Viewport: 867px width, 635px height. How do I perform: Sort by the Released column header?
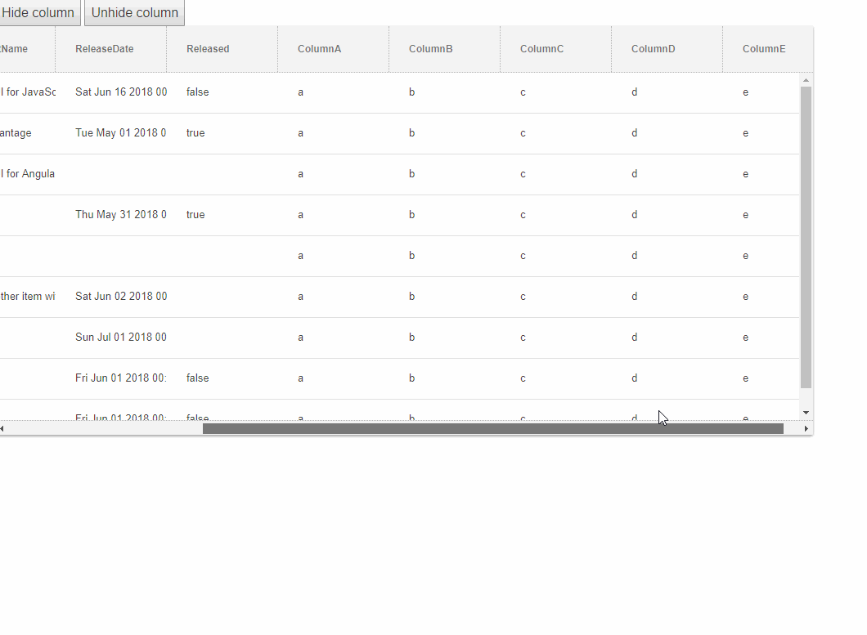pos(208,48)
